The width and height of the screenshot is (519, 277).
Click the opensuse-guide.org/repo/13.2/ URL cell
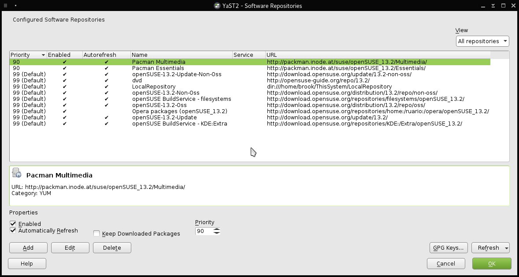[x=318, y=81]
